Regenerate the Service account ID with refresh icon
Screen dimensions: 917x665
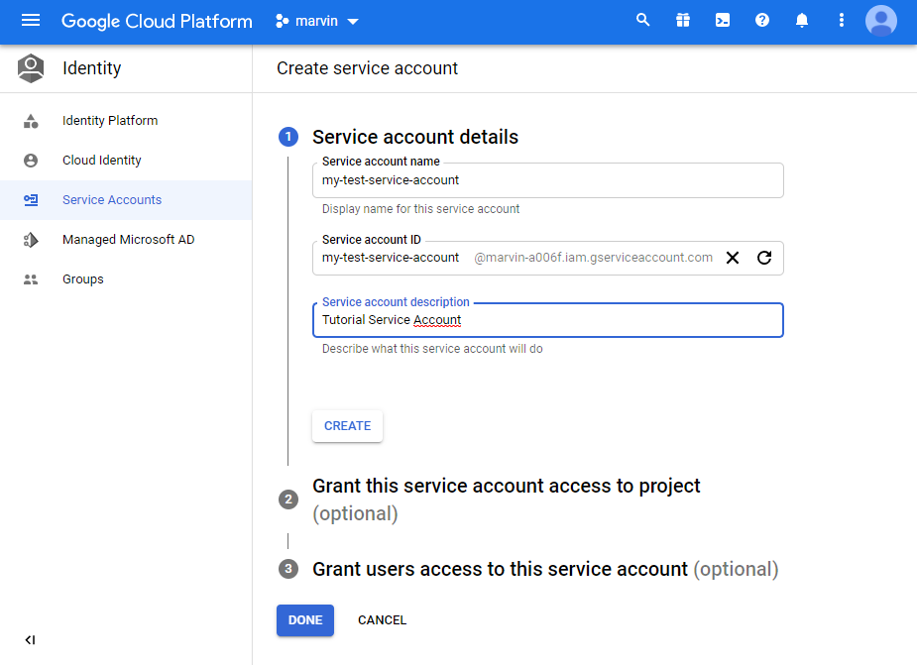(x=764, y=258)
